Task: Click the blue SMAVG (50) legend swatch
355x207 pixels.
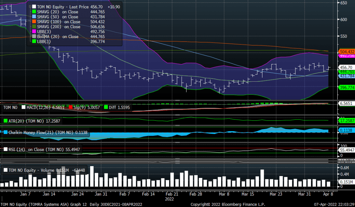Action: pos(34,17)
